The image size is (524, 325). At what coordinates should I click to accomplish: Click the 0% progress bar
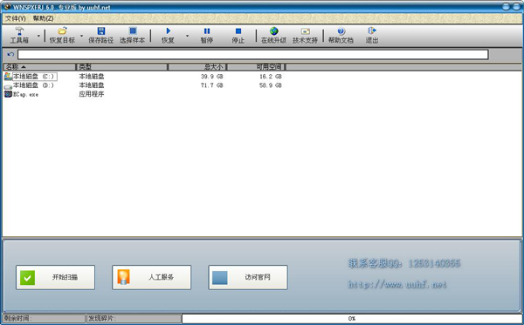pyautogui.click(x=352, y=319)
